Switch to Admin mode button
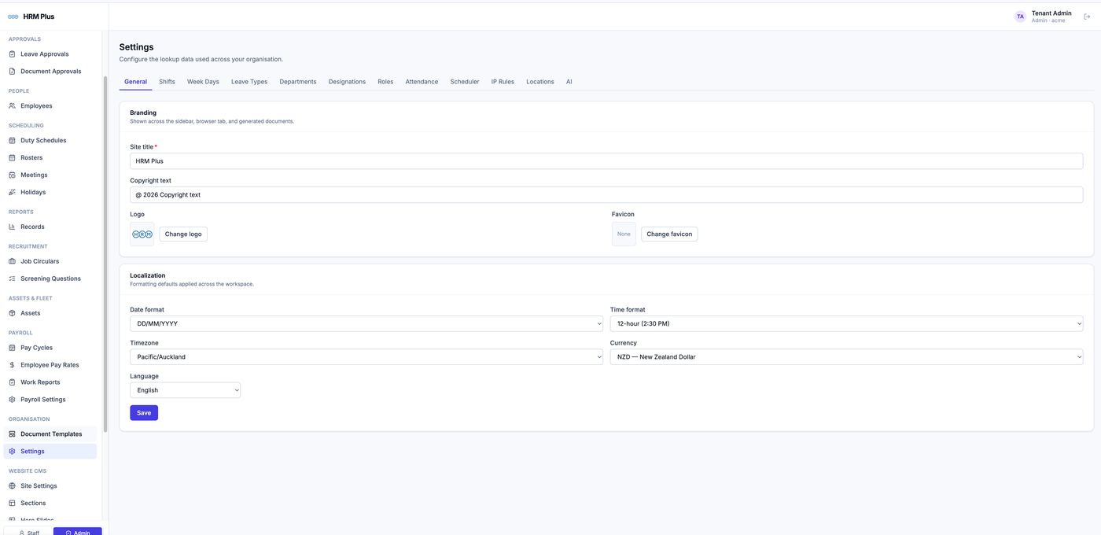This screenshot has height=535, width=1101. (x=78, y=533)
